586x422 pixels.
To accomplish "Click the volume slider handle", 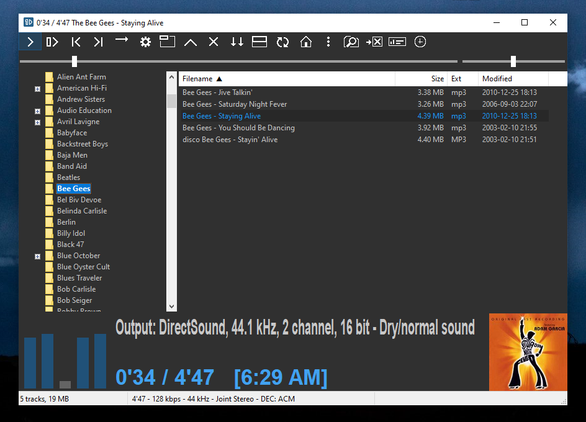I will tap(513, 61).
